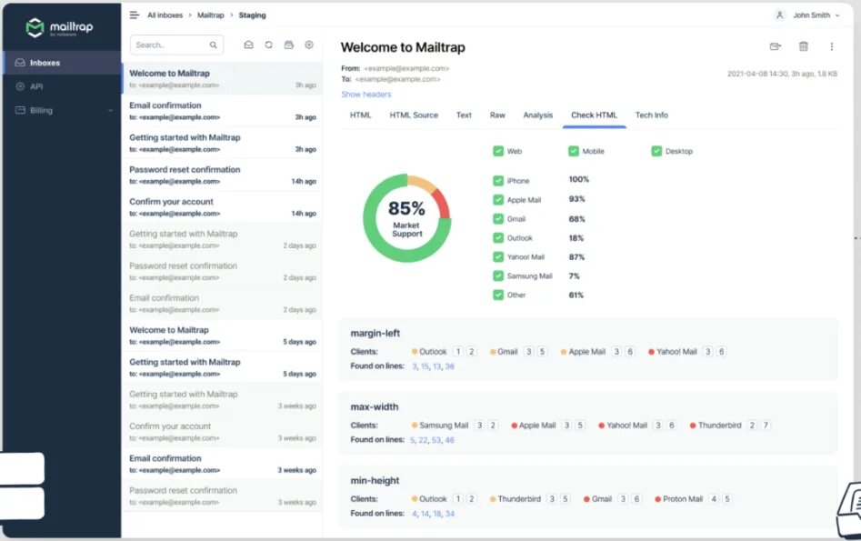This screenshot has height=541, width=861.
Task: Uncheck the Apple Mail checkbox
Action: (x=498, y=200)
